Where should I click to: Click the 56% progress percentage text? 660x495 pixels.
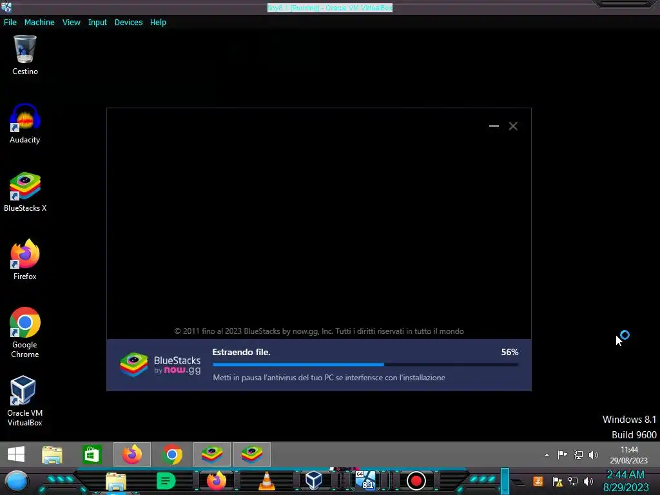(x=509, y=352)
